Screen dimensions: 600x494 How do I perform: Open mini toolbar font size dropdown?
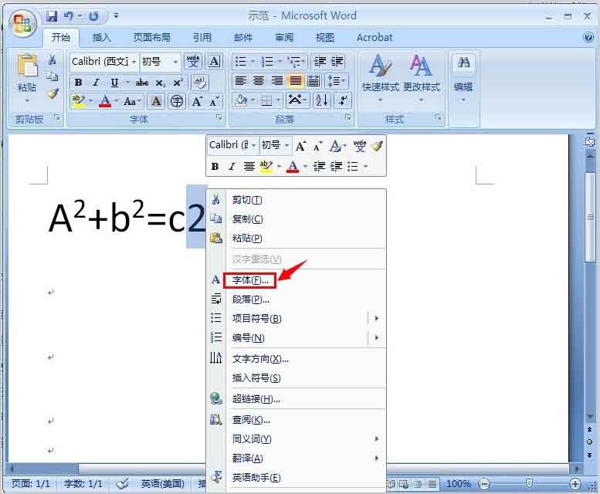click(x=286, y=145)
